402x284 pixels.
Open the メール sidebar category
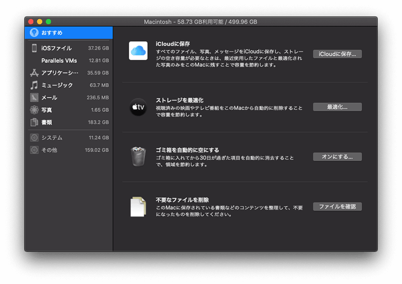coord(69,97)
